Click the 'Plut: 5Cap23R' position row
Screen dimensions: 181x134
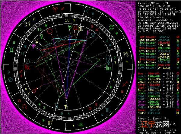tap(158, 99)
